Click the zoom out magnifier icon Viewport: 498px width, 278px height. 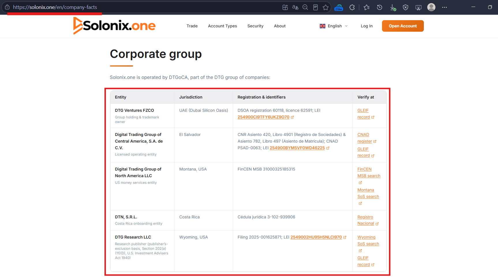pyautogui.click(x=305, y=7)
